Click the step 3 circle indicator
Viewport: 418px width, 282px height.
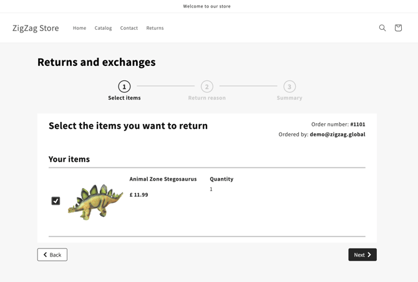(289, 87)
